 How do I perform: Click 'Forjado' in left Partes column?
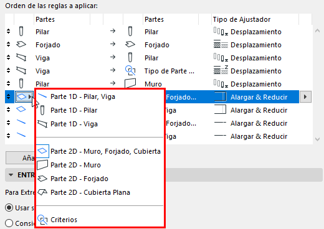48,45
